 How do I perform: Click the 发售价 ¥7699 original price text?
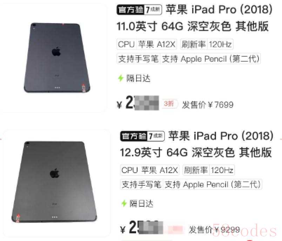click(208, 105)
